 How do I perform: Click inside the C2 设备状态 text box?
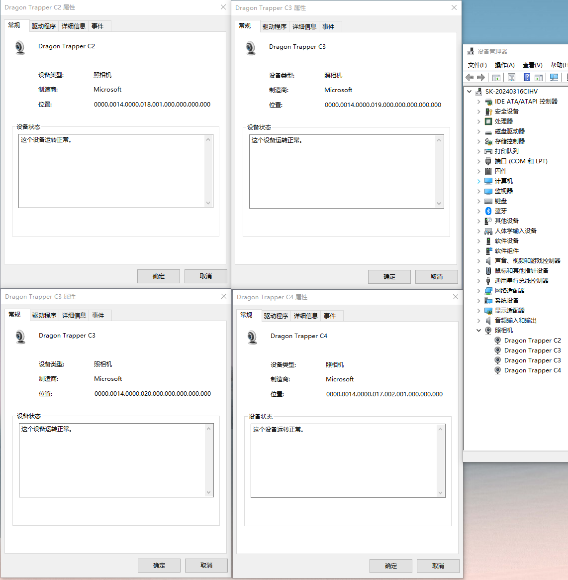116,171
